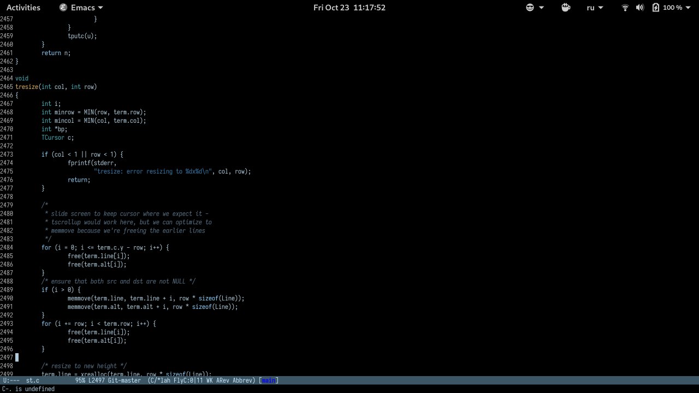Image resolution: width=699 pixels, height=393 pixels.
Task: Click the for loop on line 2484
Action: (x=105, y=247)
